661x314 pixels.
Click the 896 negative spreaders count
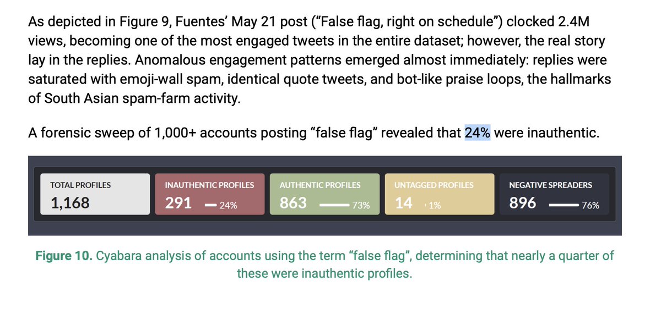pyautogui.click(x=522, y=203)
